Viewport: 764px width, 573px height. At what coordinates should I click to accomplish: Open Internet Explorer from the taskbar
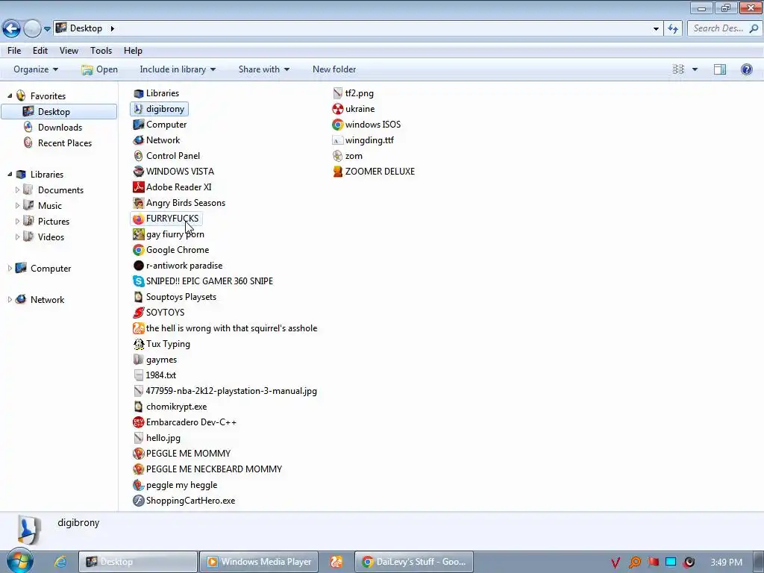click(x=60, y=562)
